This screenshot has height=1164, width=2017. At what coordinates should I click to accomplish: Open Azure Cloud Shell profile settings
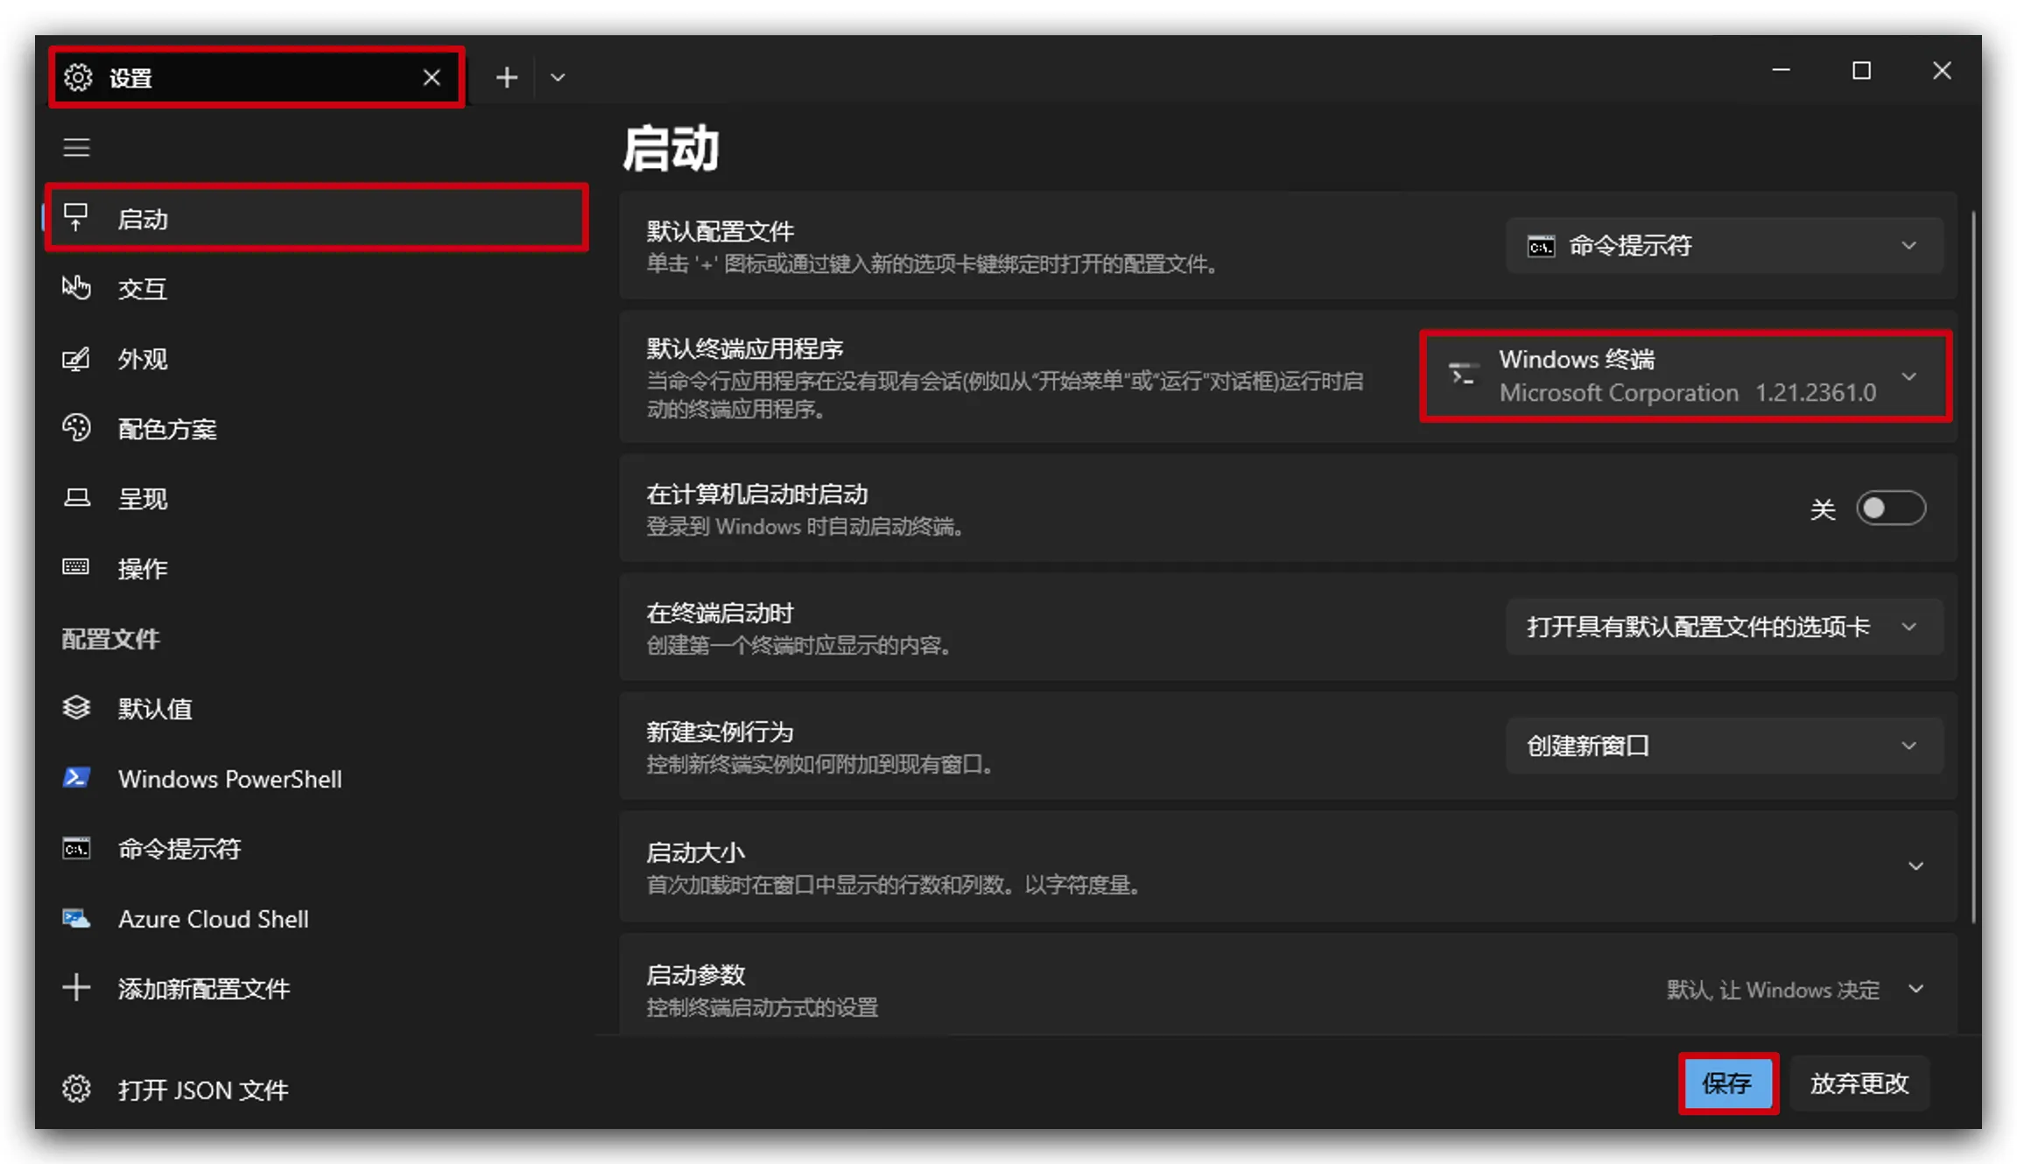pos(317,918)
